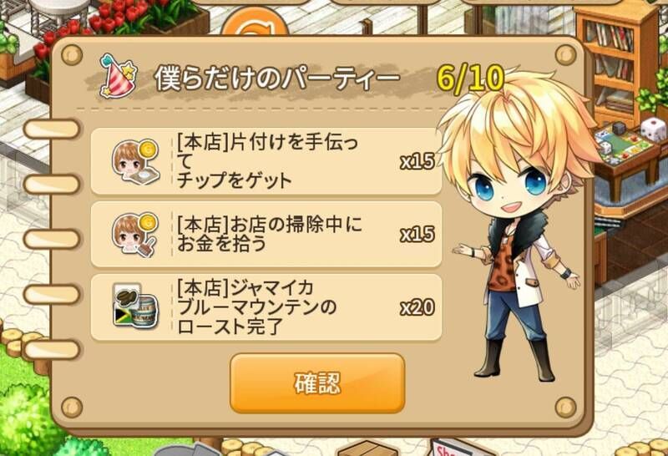Click the waitress tip icon in first task
The height and width of the screenshot is (456, 668).
[x=135, y=161]
